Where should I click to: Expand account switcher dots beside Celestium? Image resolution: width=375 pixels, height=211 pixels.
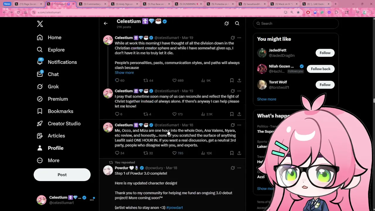92,200
